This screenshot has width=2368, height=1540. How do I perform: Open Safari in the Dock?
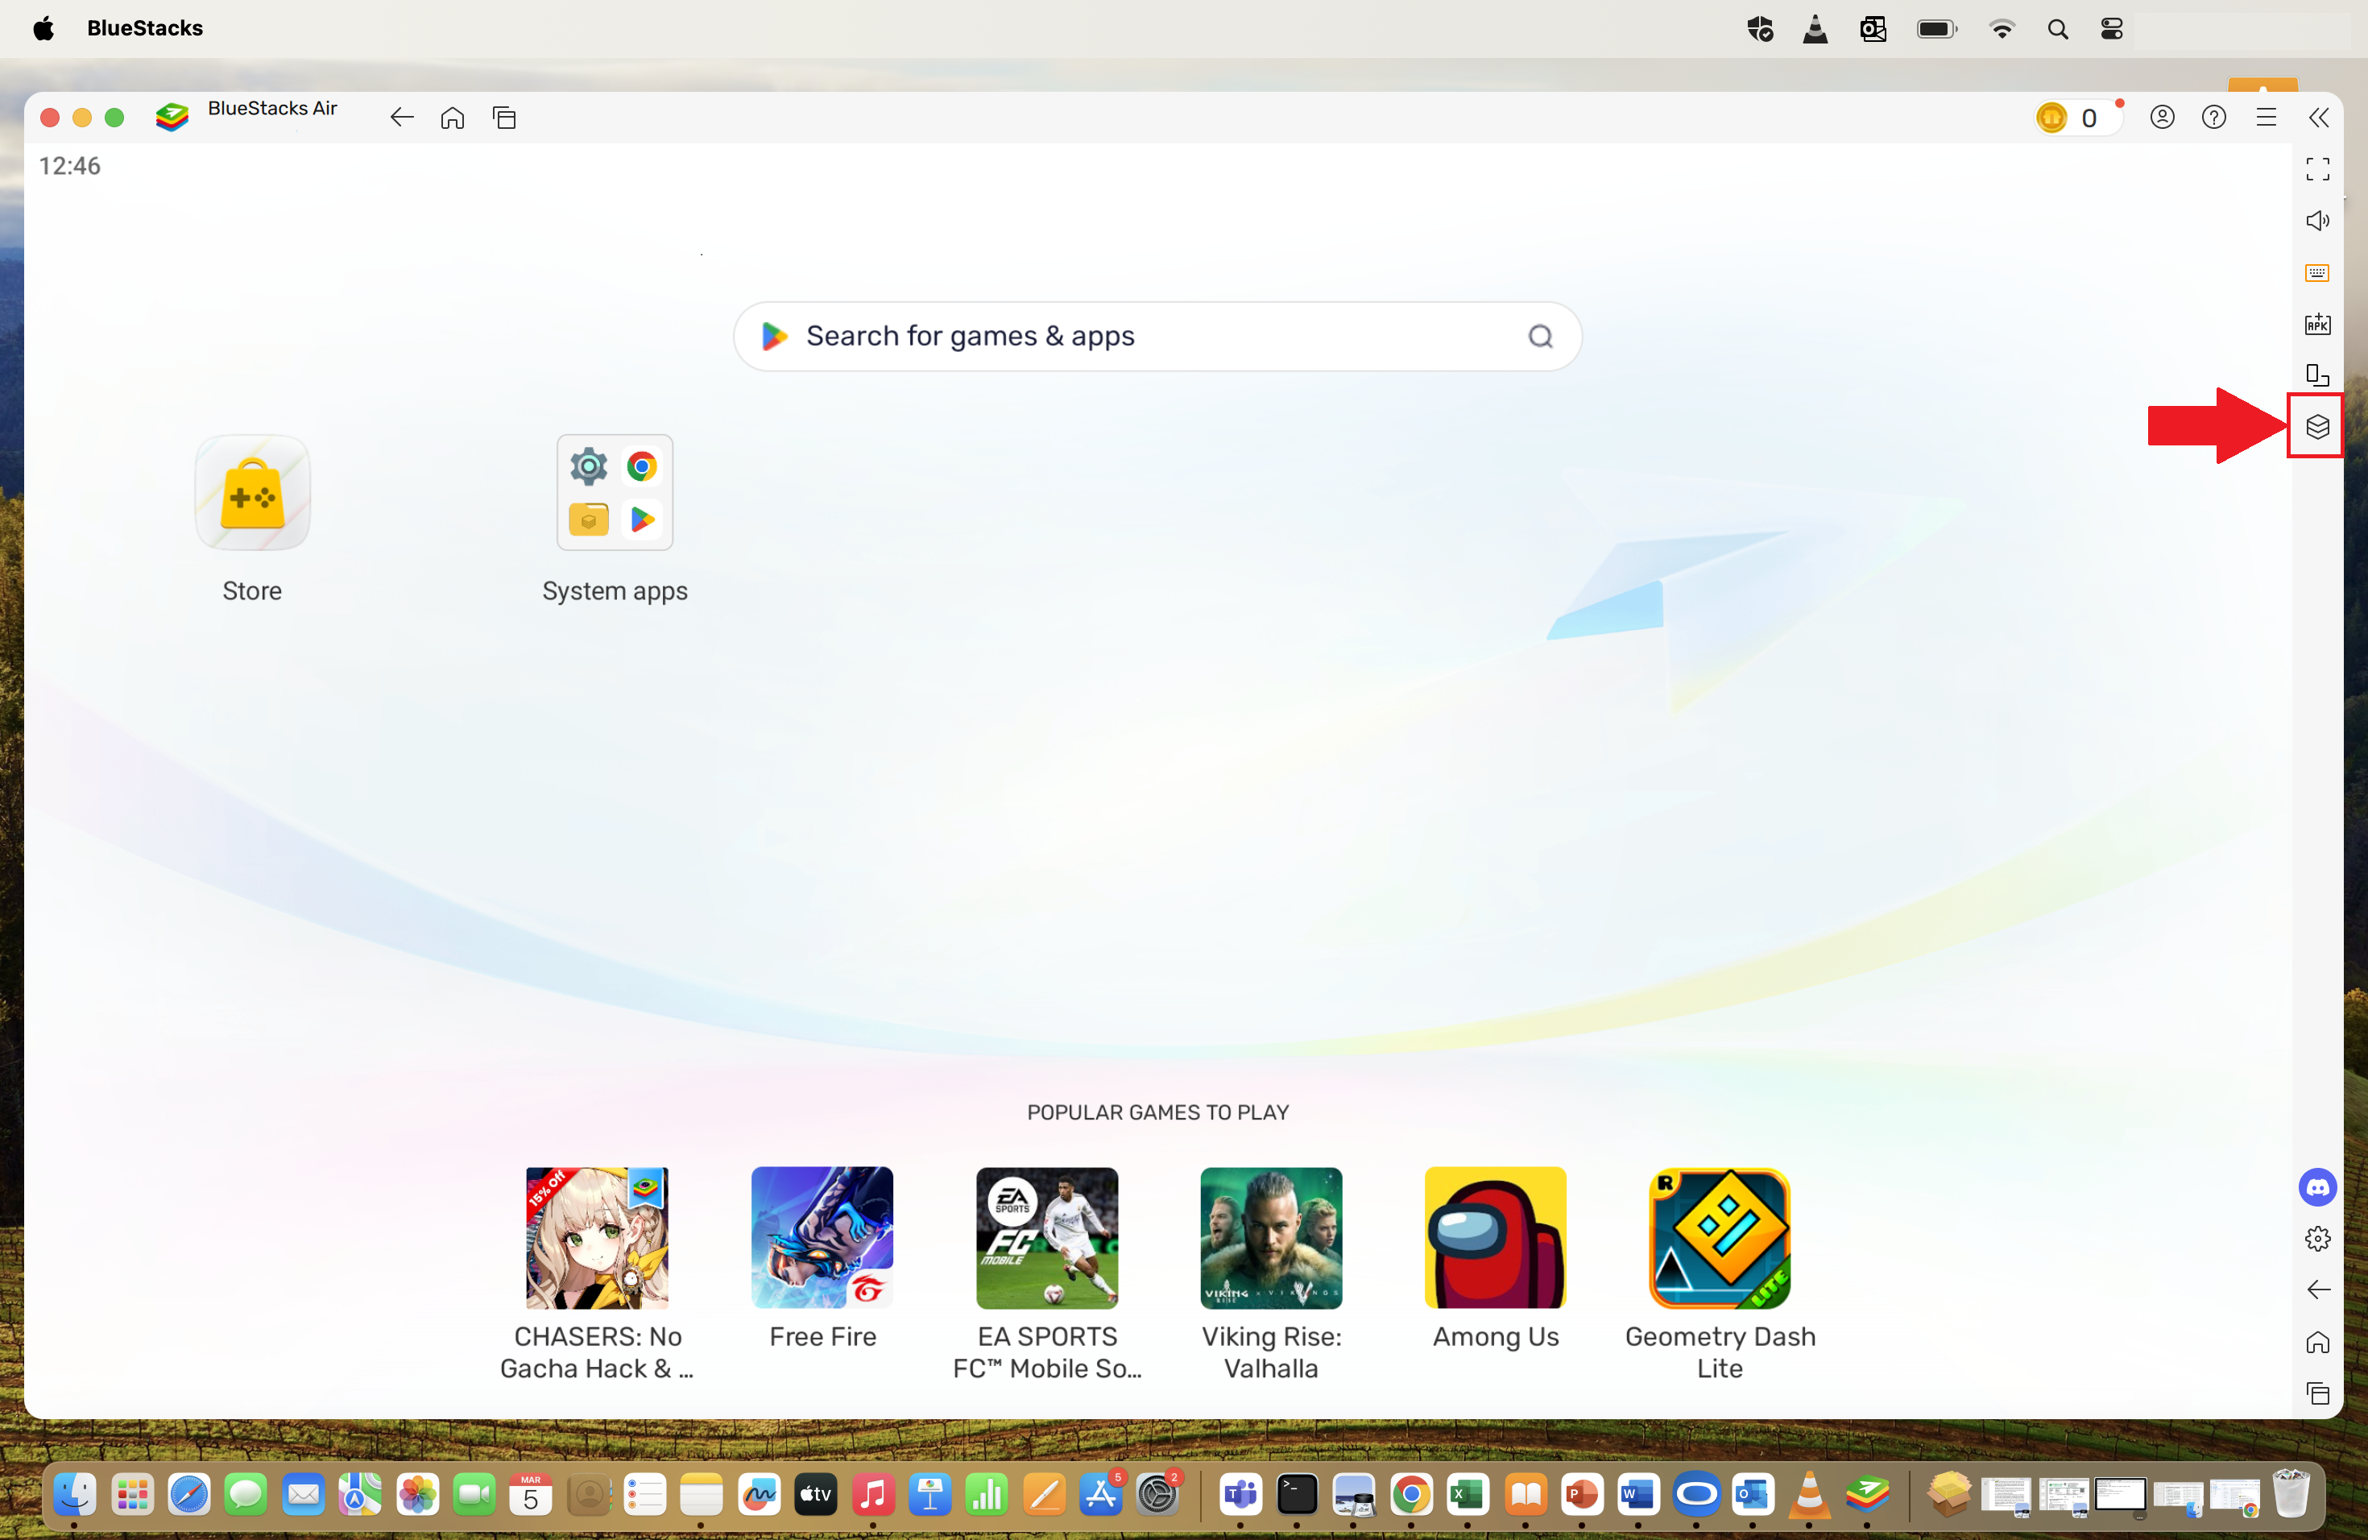pyautogui.click(x=189, y=1494)
